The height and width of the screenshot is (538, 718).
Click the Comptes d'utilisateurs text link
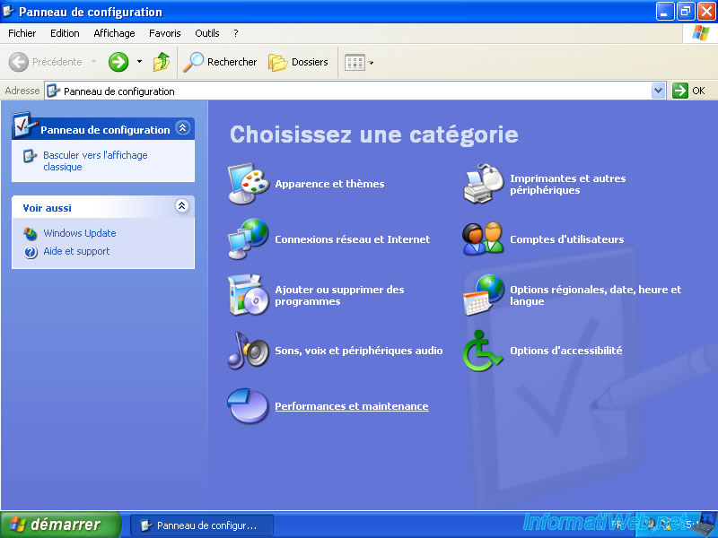click(x=567, y=239)
